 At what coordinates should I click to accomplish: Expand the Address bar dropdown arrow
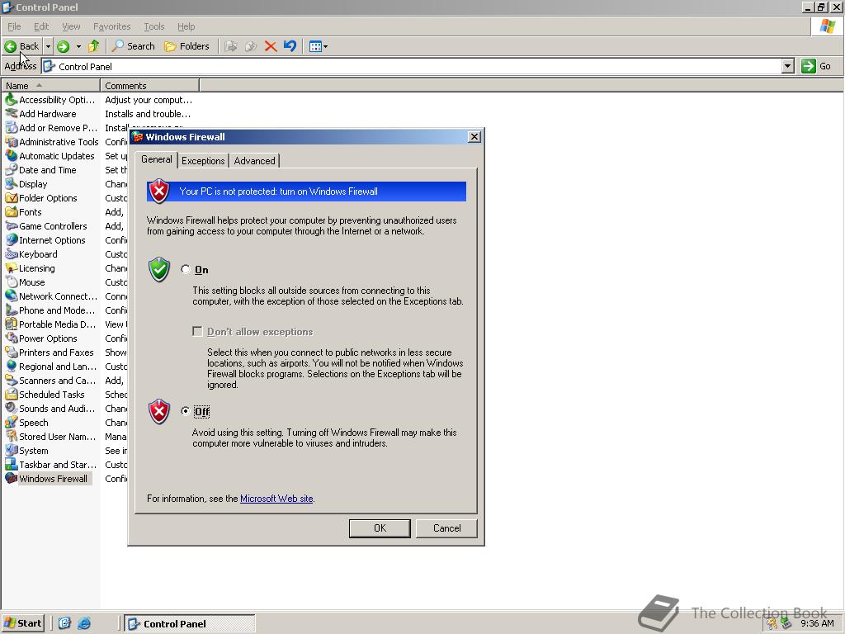click(x=787, y=66)
